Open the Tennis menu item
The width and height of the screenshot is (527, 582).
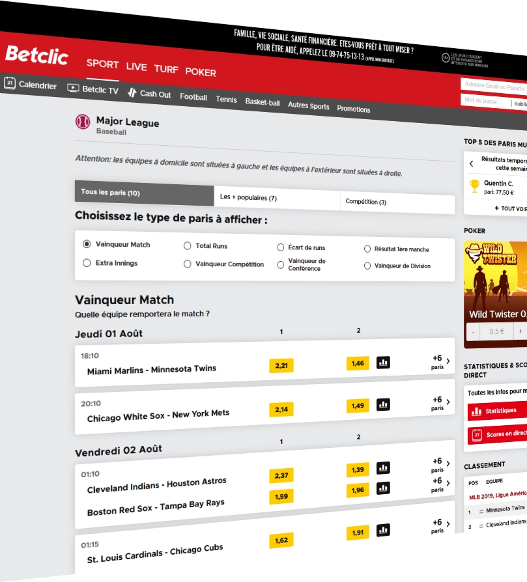[226, 100]
